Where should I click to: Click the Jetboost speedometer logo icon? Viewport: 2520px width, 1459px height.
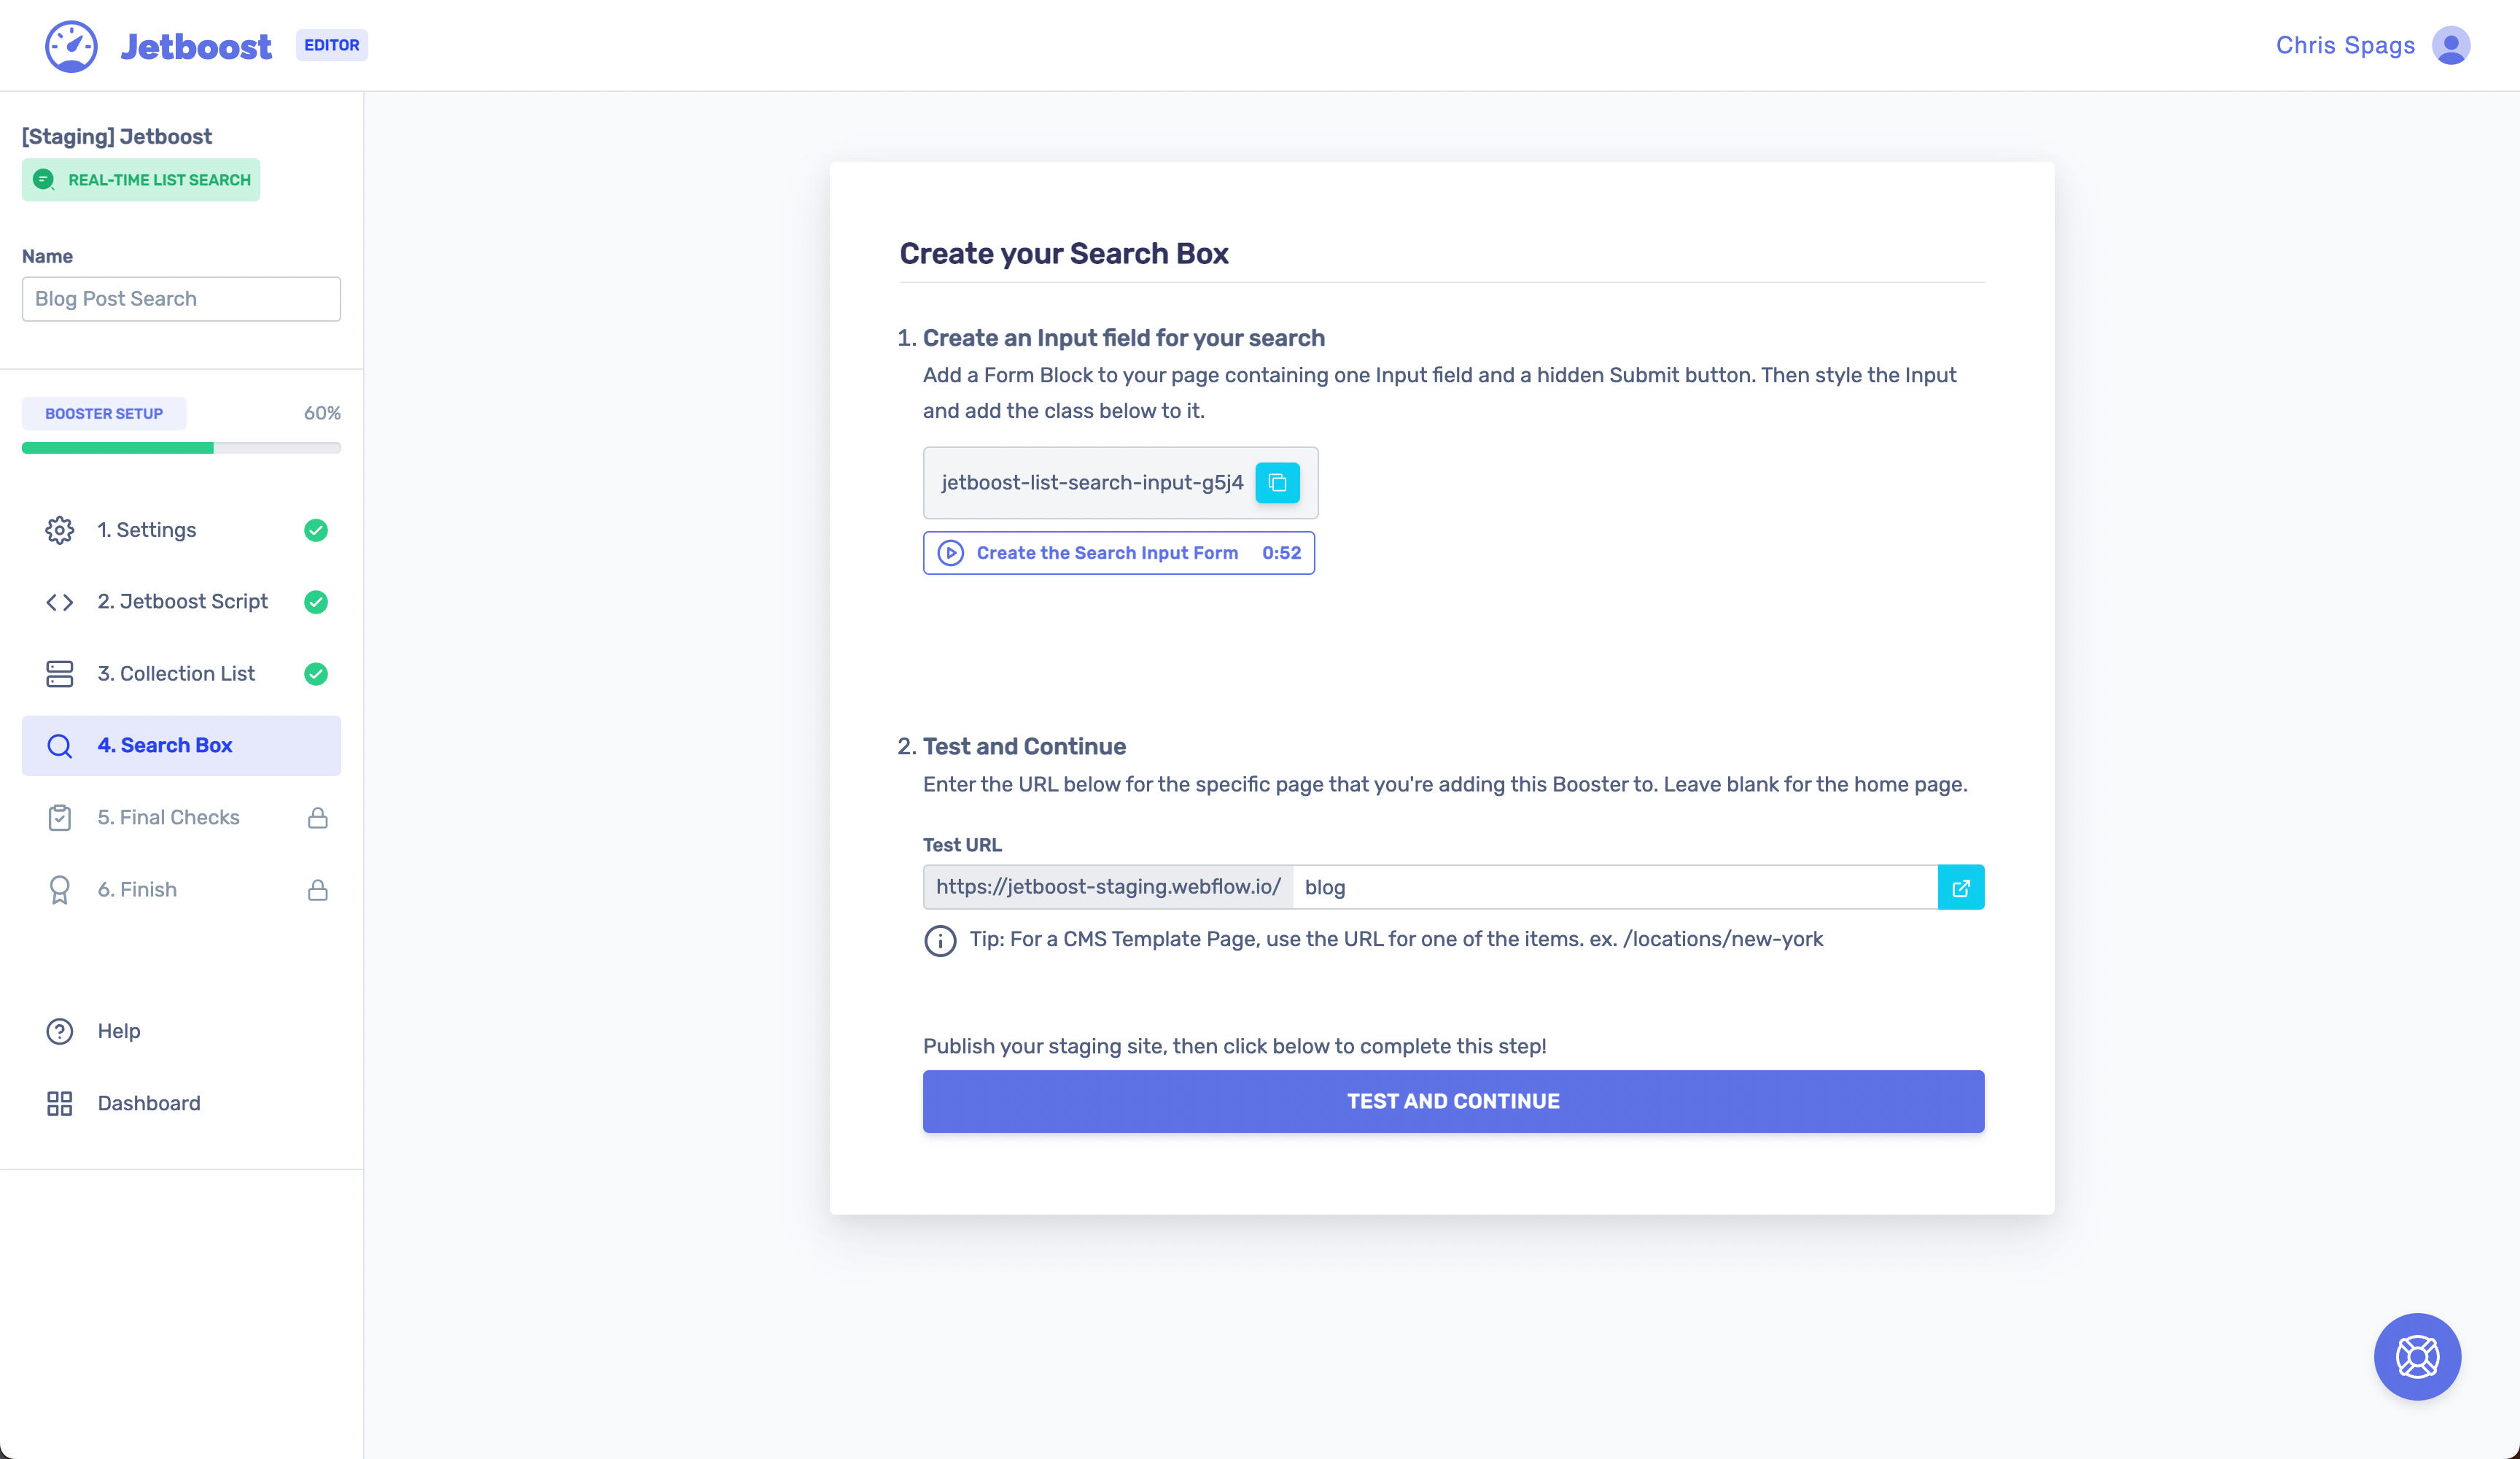71,46
